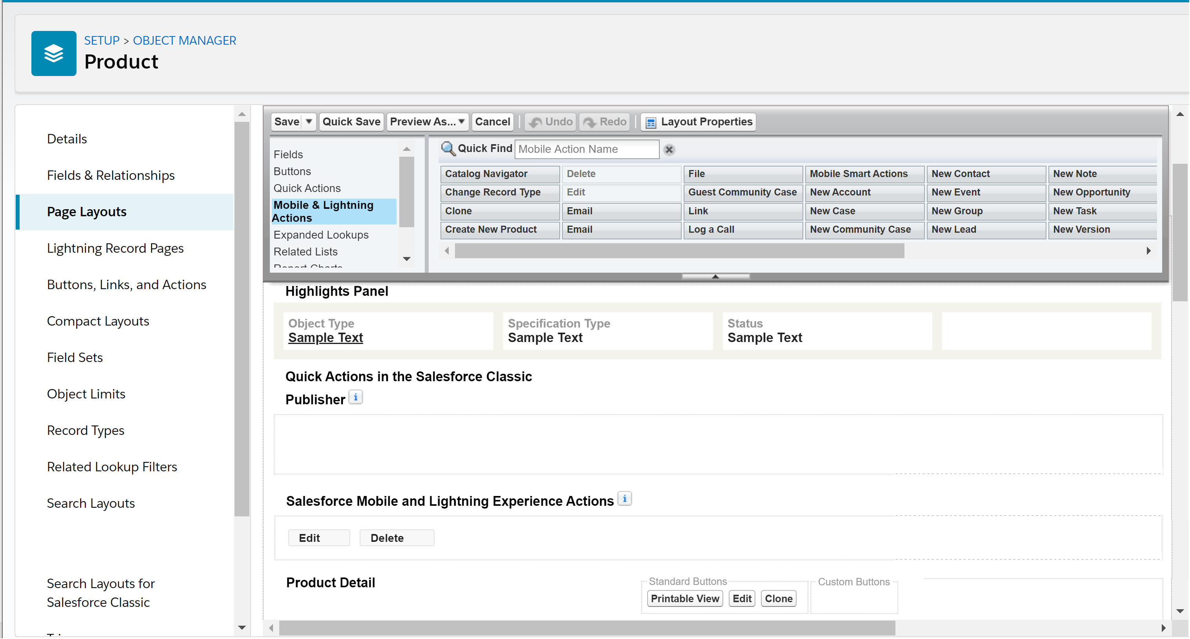Click the Undo button
The height and width of the screenshot is (639, 1190).
pyautogui.click(x=550, y=122)
